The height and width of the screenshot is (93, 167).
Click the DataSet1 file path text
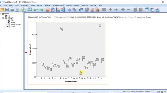pos(90,17)
